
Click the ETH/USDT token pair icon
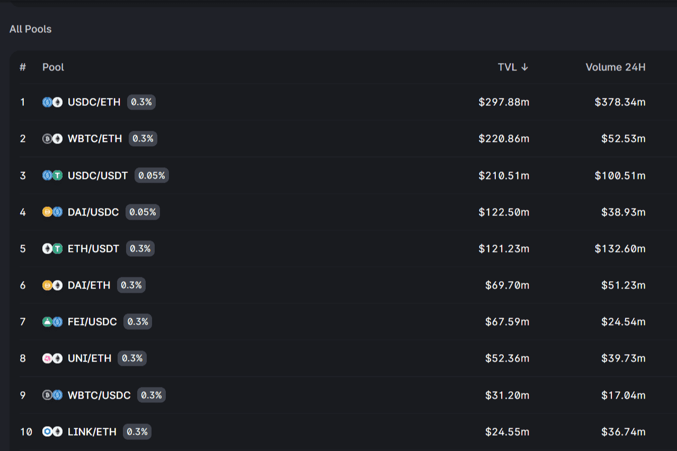(x=52, y=248)
